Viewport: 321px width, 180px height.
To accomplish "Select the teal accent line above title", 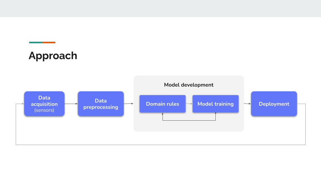I will tap(36, 42).
